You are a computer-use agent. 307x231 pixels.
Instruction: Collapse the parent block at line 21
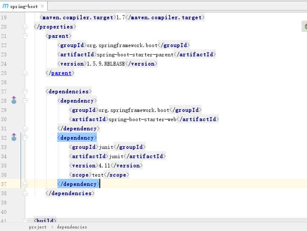25,36
